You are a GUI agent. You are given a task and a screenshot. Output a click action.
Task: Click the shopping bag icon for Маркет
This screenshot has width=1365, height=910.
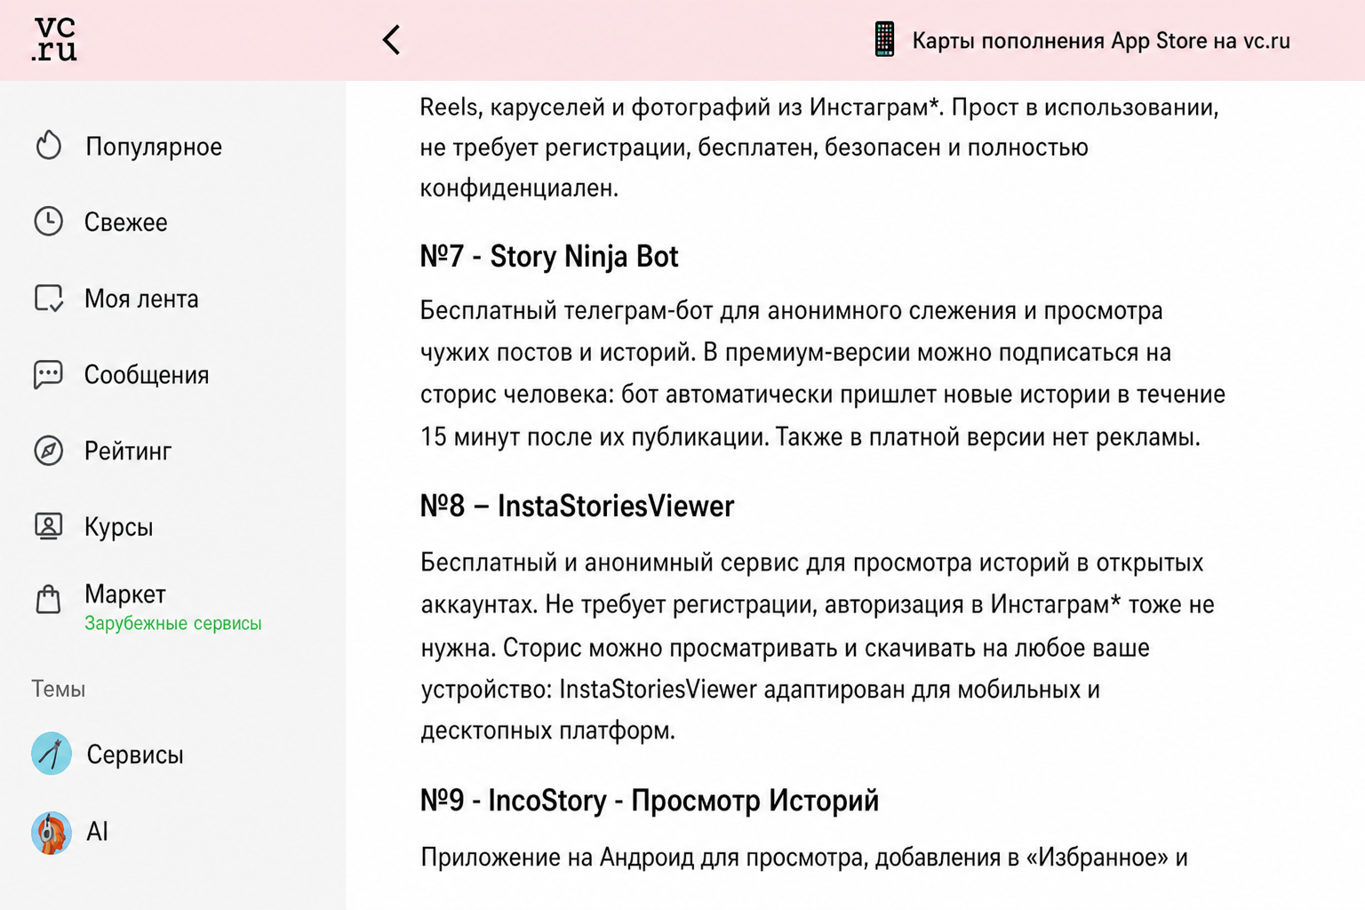pos(49,600)
